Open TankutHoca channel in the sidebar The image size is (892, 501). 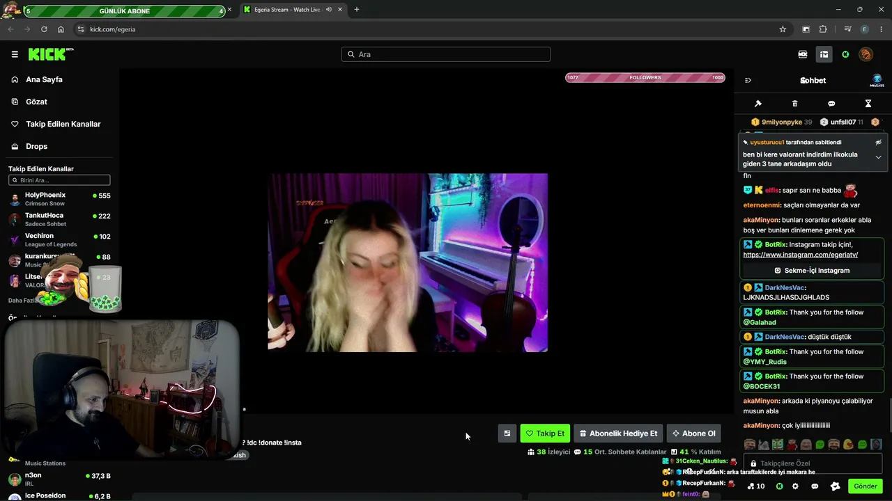point(59,219)
